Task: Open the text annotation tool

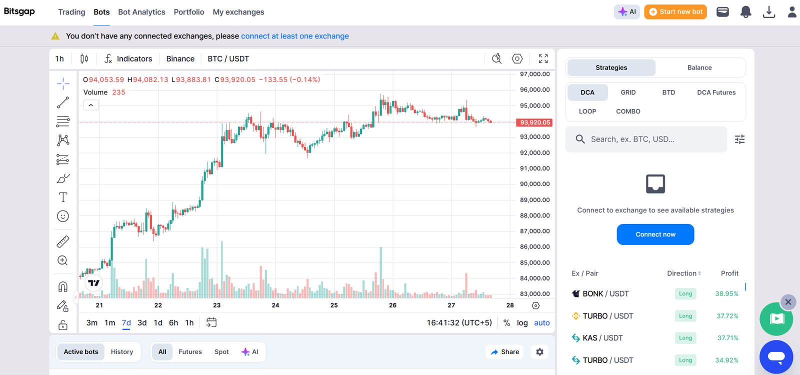Action: coord(62,197)
